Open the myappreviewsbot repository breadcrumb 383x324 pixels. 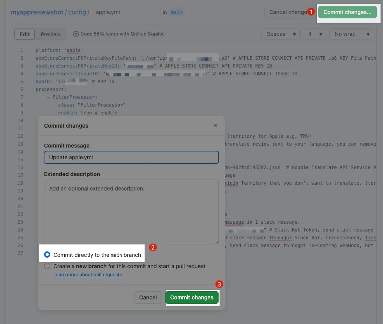pos(37,12)
